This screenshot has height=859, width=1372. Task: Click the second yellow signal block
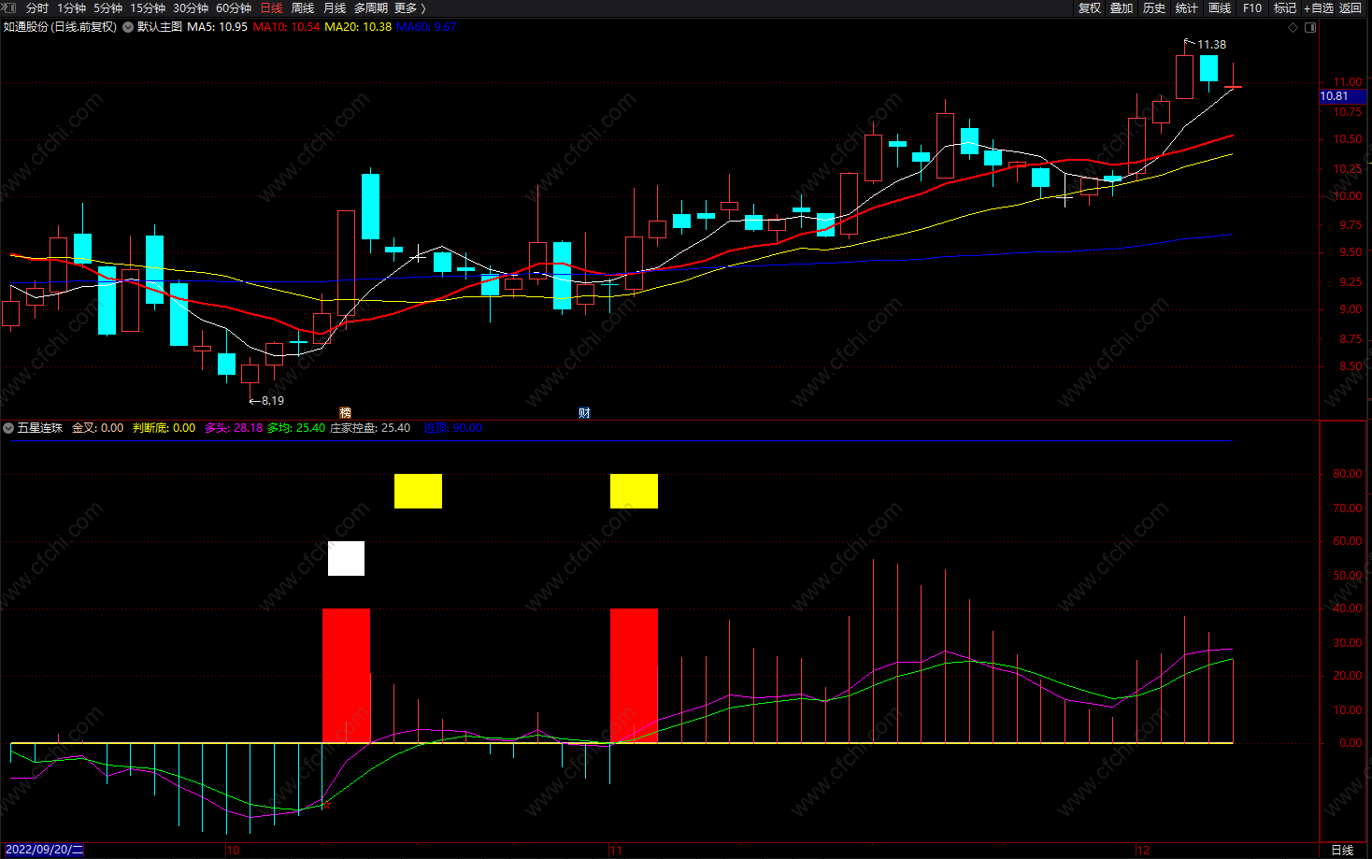pos(634,492)
